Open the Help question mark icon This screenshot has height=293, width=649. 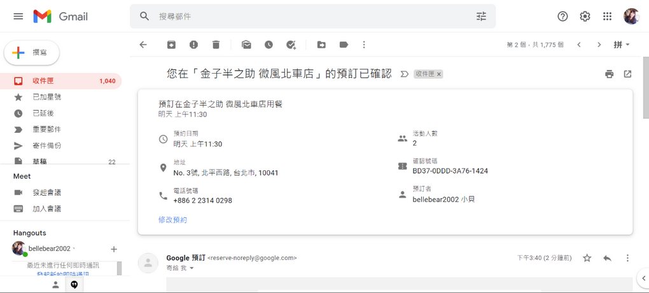(x=562, y=17)
